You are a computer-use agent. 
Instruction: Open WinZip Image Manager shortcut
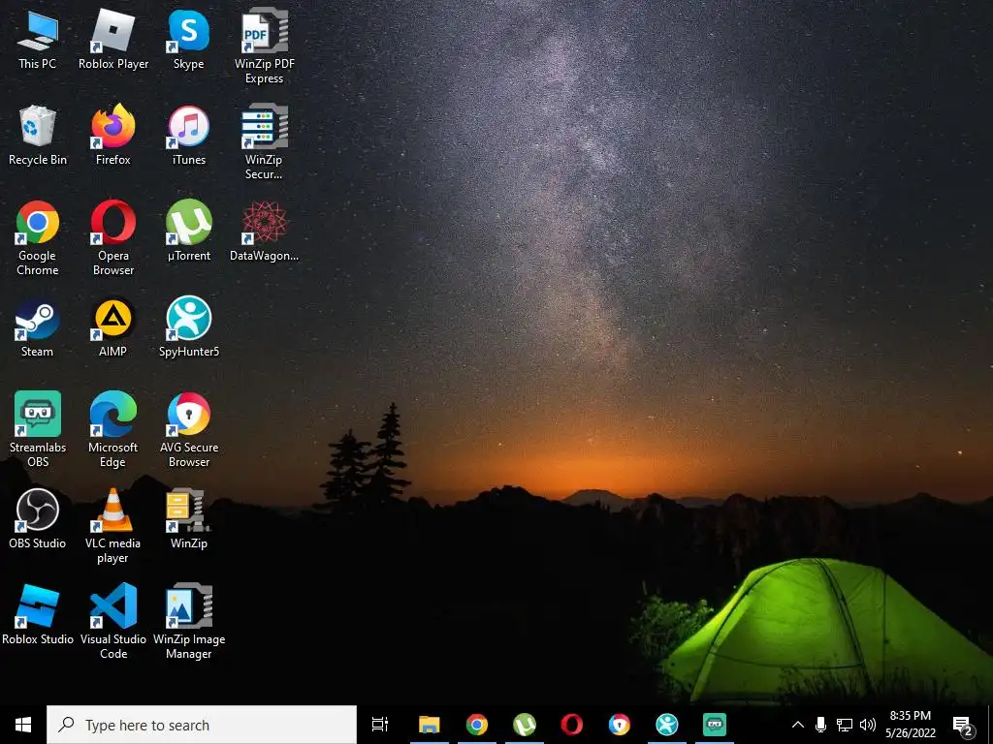point(189,622)
